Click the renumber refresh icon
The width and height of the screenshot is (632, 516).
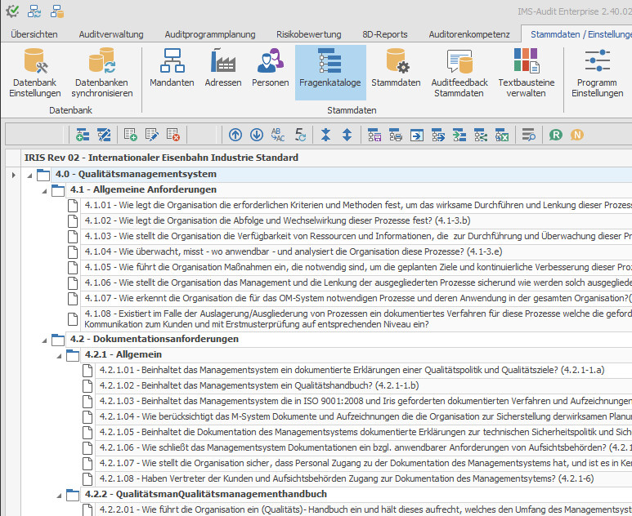click(300, 135)
